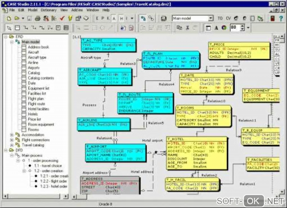Select Room equipment in the tree
Screen dimensions: 287x208
coord(41,125)
